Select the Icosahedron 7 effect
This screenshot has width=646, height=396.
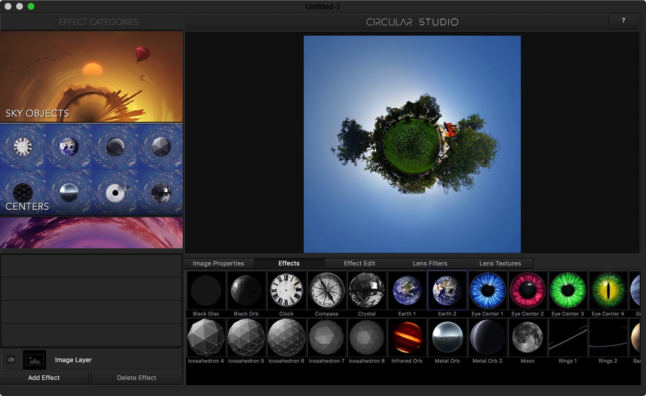(326, 338)
